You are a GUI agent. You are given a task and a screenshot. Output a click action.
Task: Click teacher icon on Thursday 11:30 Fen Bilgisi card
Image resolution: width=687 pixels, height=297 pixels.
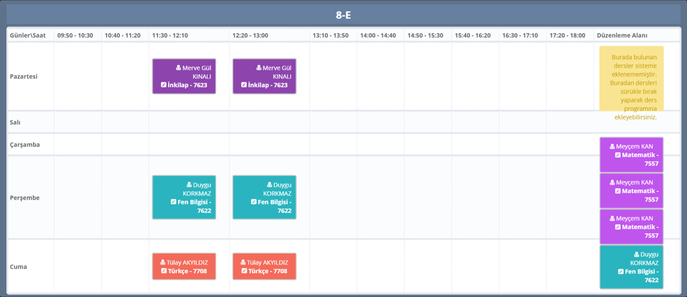pyautogui.click(x=189, y=185)
